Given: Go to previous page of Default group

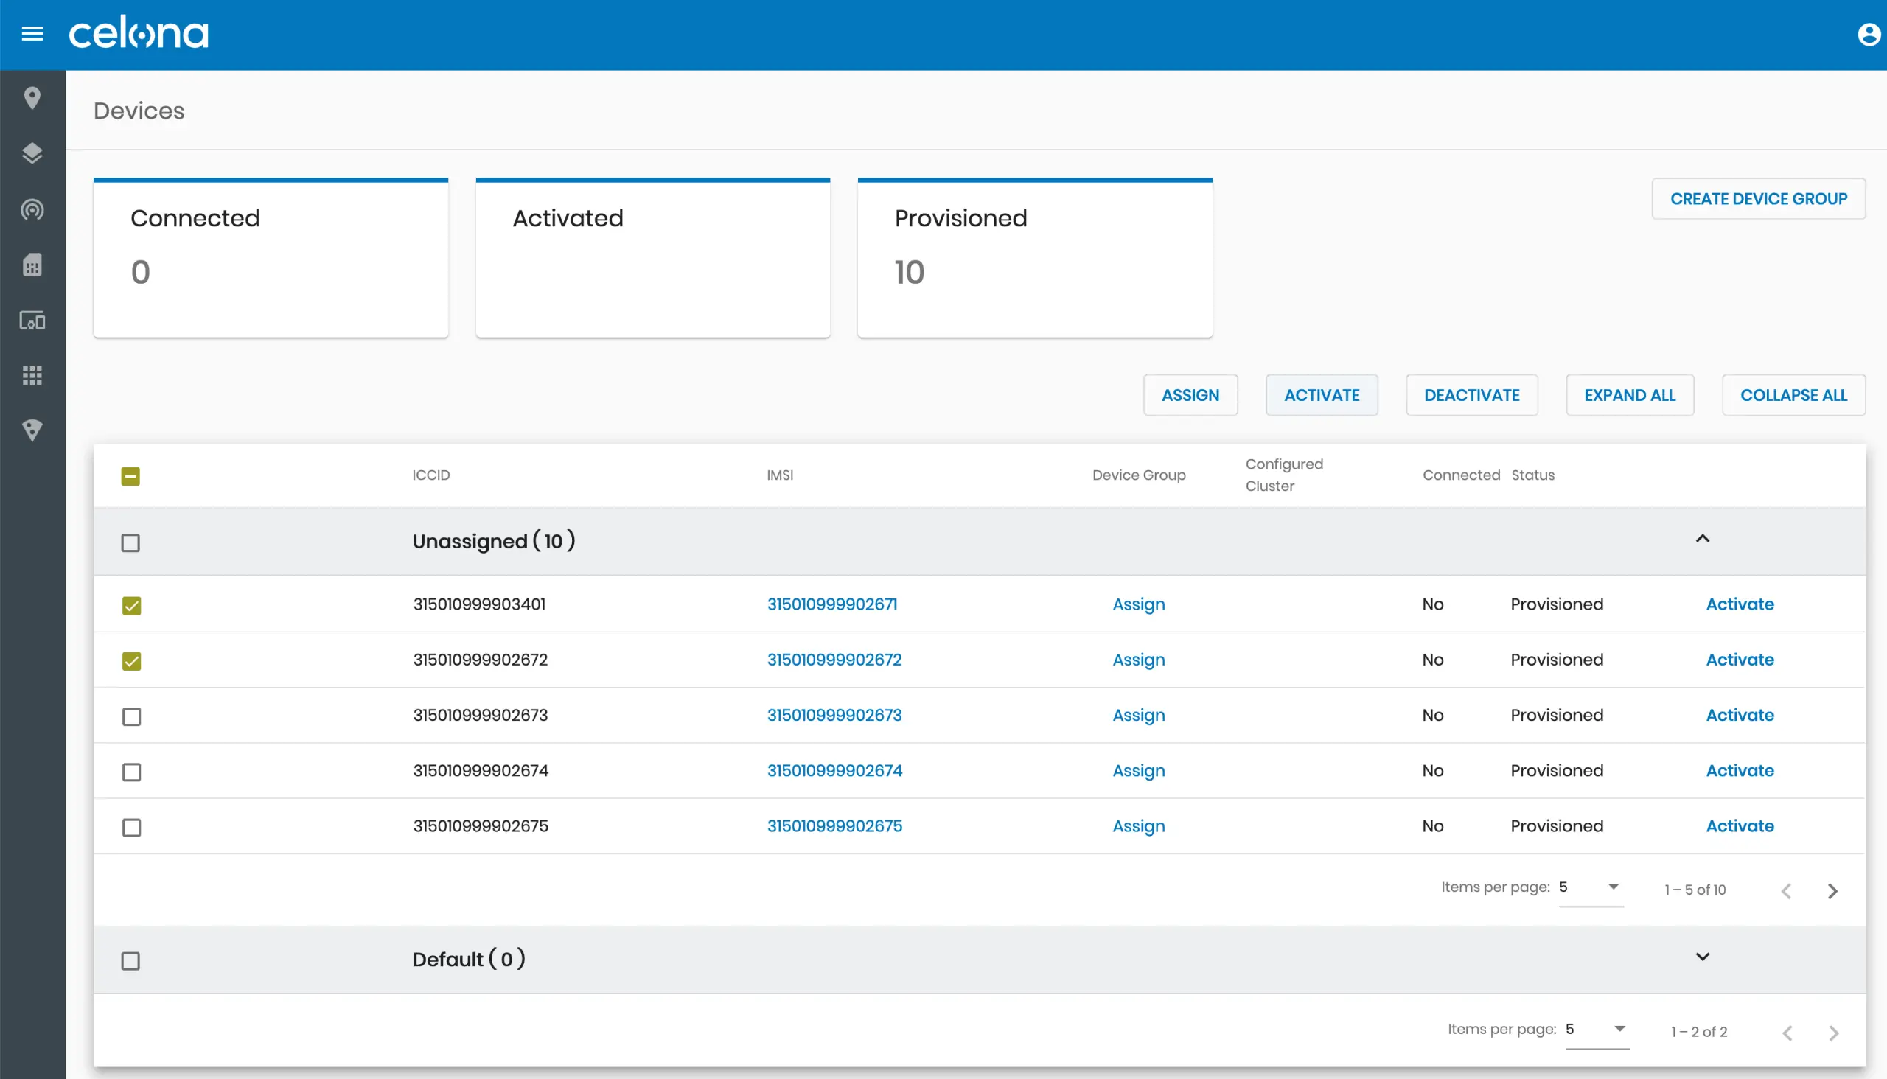Looking at the screenshot, I should [x=1787, y=1033].
